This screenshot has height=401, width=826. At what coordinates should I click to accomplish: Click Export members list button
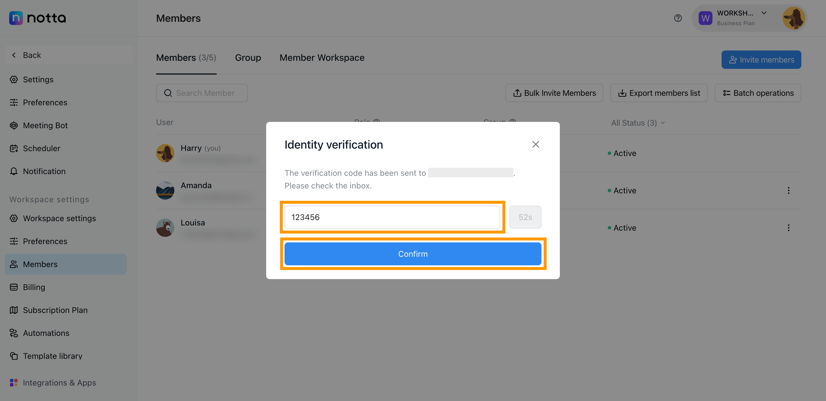pos(659,93)
